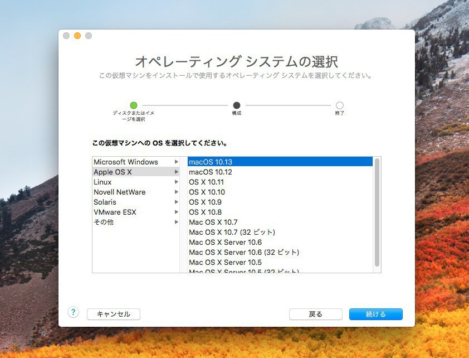Choose macOS 10.13 version
This screenshot has height=358, width=469.
pos(280,162)
